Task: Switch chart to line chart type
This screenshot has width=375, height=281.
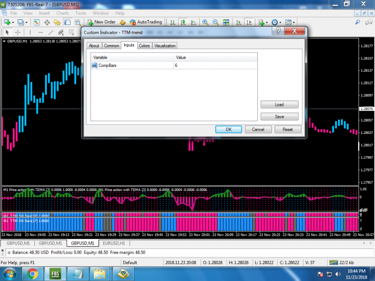Action: tap(194, 22)
